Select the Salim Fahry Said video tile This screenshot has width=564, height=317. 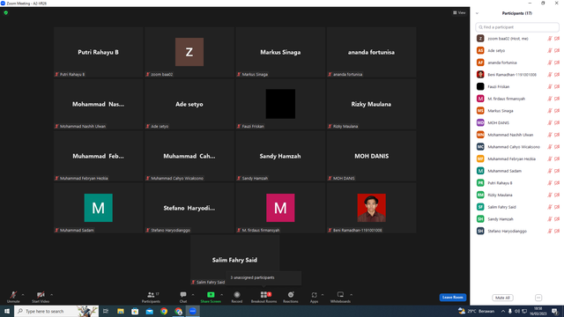[x=235, y=261]
